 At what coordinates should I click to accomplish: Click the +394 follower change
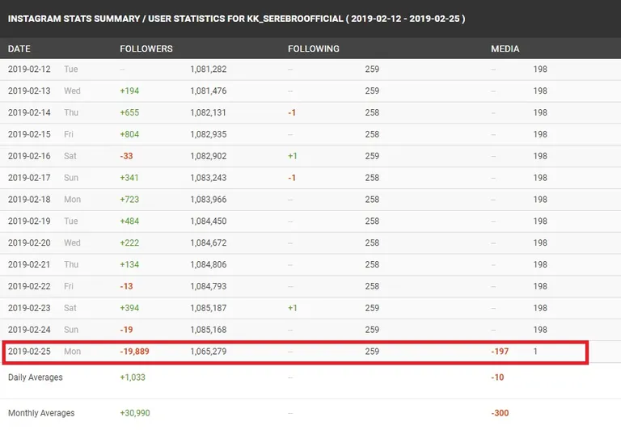click(129, 308)
